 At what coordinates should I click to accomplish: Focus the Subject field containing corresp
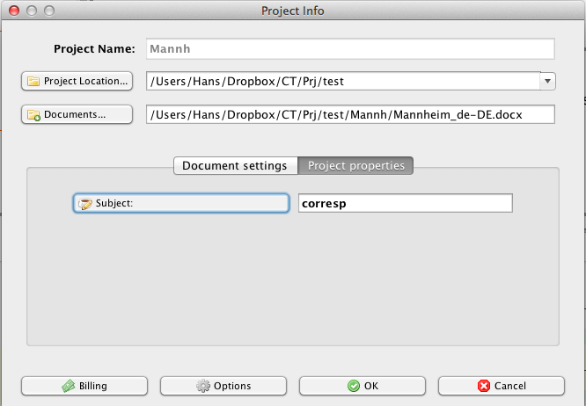404,203
